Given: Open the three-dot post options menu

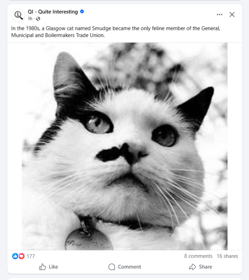Looking at the screenshot, I should point(220,14).
